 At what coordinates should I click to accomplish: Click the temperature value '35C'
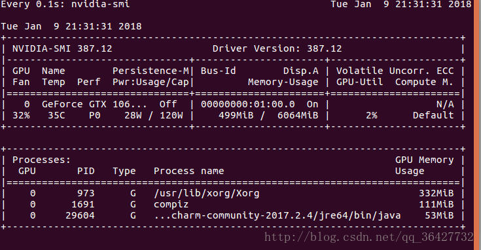tap(56, 115)
